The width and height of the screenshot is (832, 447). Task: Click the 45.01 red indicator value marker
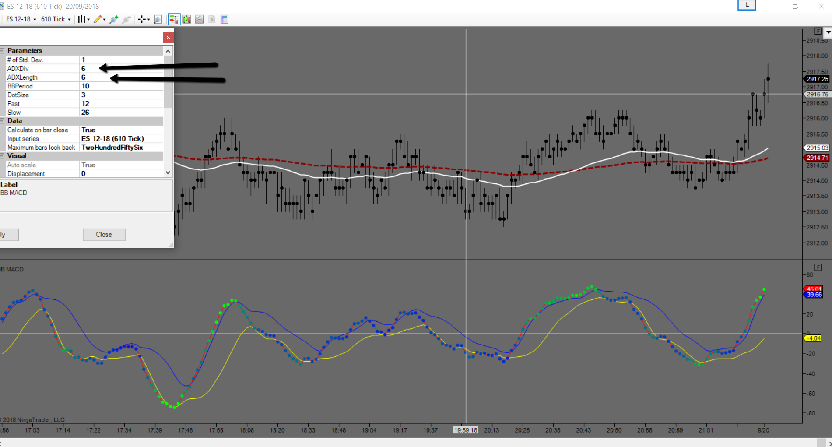(814, 289)
